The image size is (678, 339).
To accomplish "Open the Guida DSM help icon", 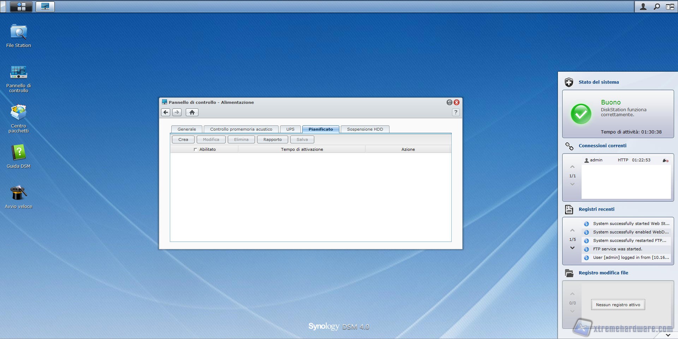I will [x=18, y=153].
